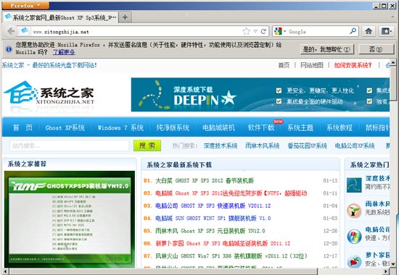
Task: Open the 如何安装系统? link
Action: [353, 65]
